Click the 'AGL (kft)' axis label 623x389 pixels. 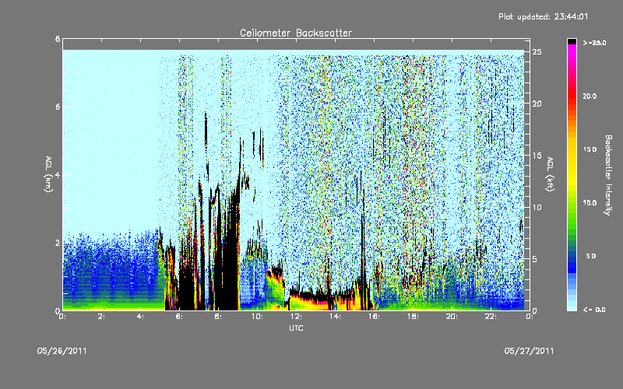pyautogui.click(x=551, y=174)
